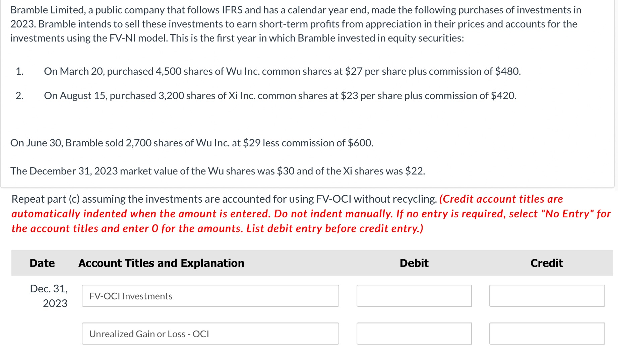Click the Debit column header
Image resolution: width=618 pixels, height=360 pixels.
[x=414, y=263]
